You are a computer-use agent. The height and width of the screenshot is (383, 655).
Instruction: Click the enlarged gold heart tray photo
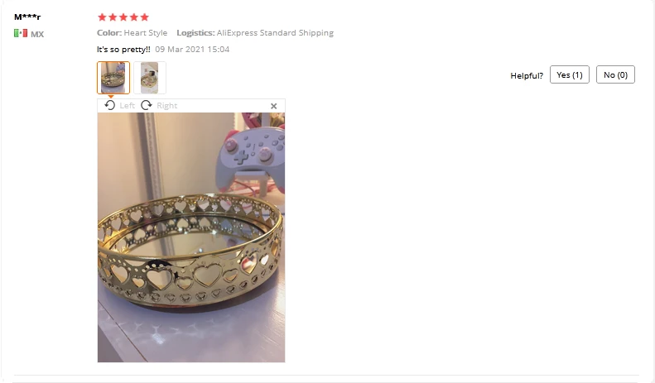pos(191,237)
